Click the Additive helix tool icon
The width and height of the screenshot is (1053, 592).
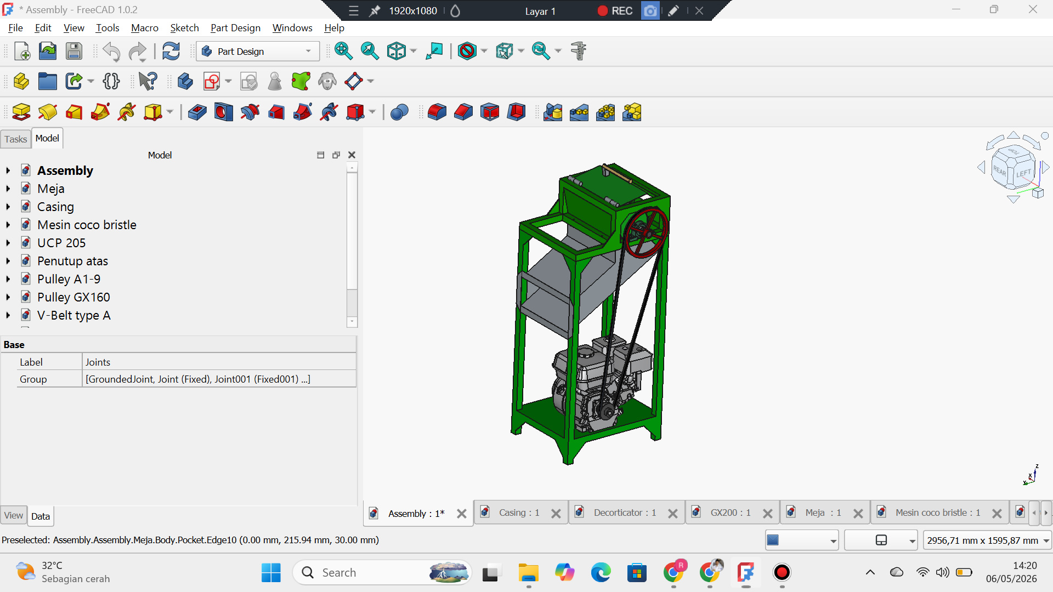(127, 112)
